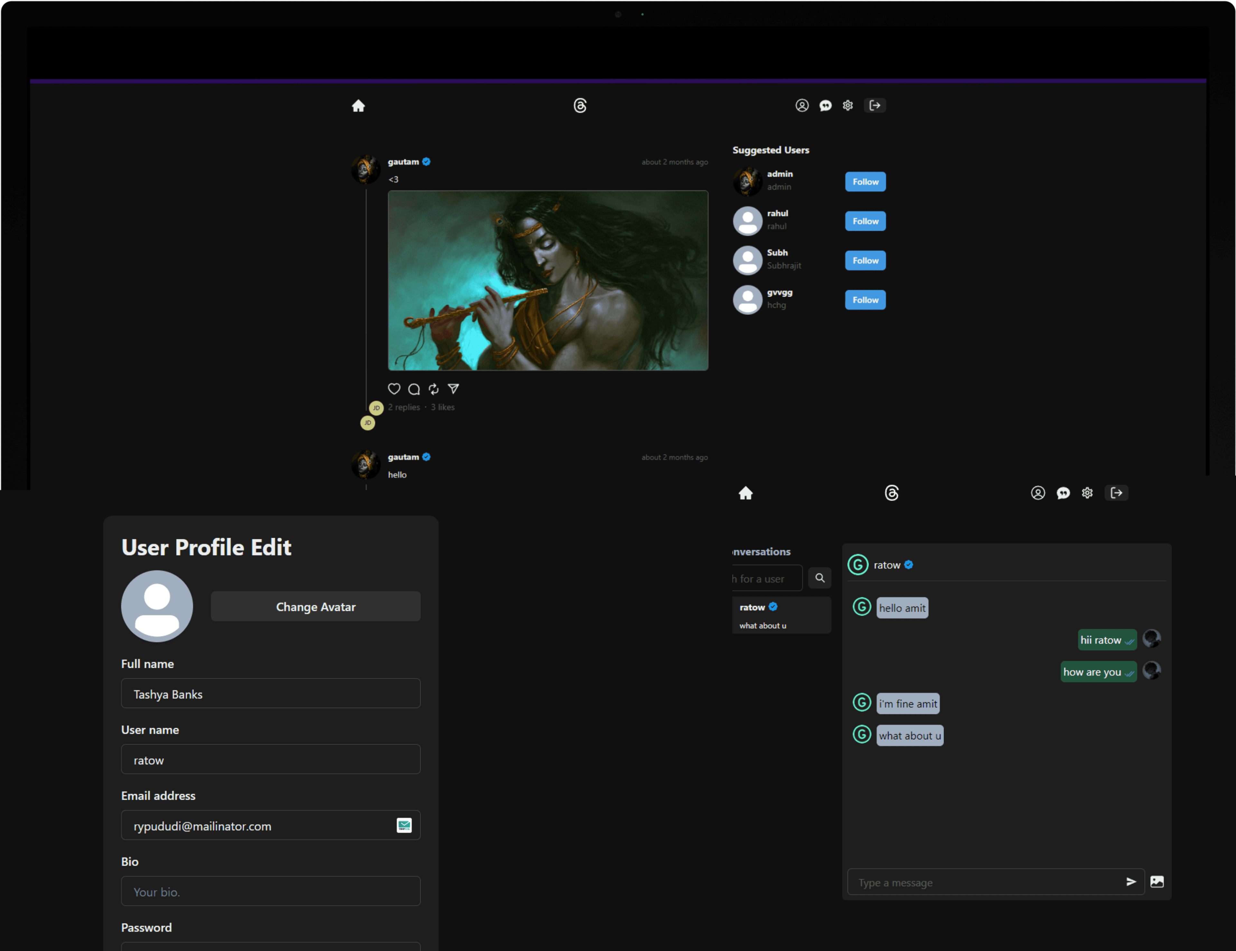Click the settings gear icon in top navbar
Image resolution: width=1236 pixels, height=951 pixels.
[x=847, y=106]
